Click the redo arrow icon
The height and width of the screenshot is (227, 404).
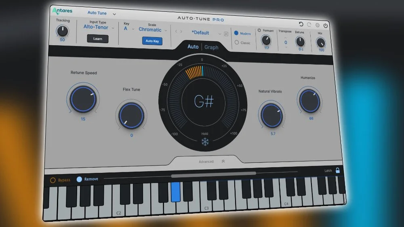[309, 25]
